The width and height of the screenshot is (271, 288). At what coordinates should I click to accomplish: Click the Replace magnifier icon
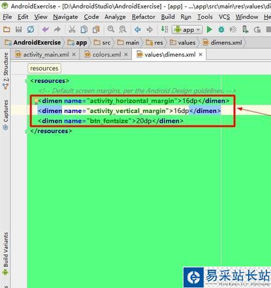(x=123, y=29)
